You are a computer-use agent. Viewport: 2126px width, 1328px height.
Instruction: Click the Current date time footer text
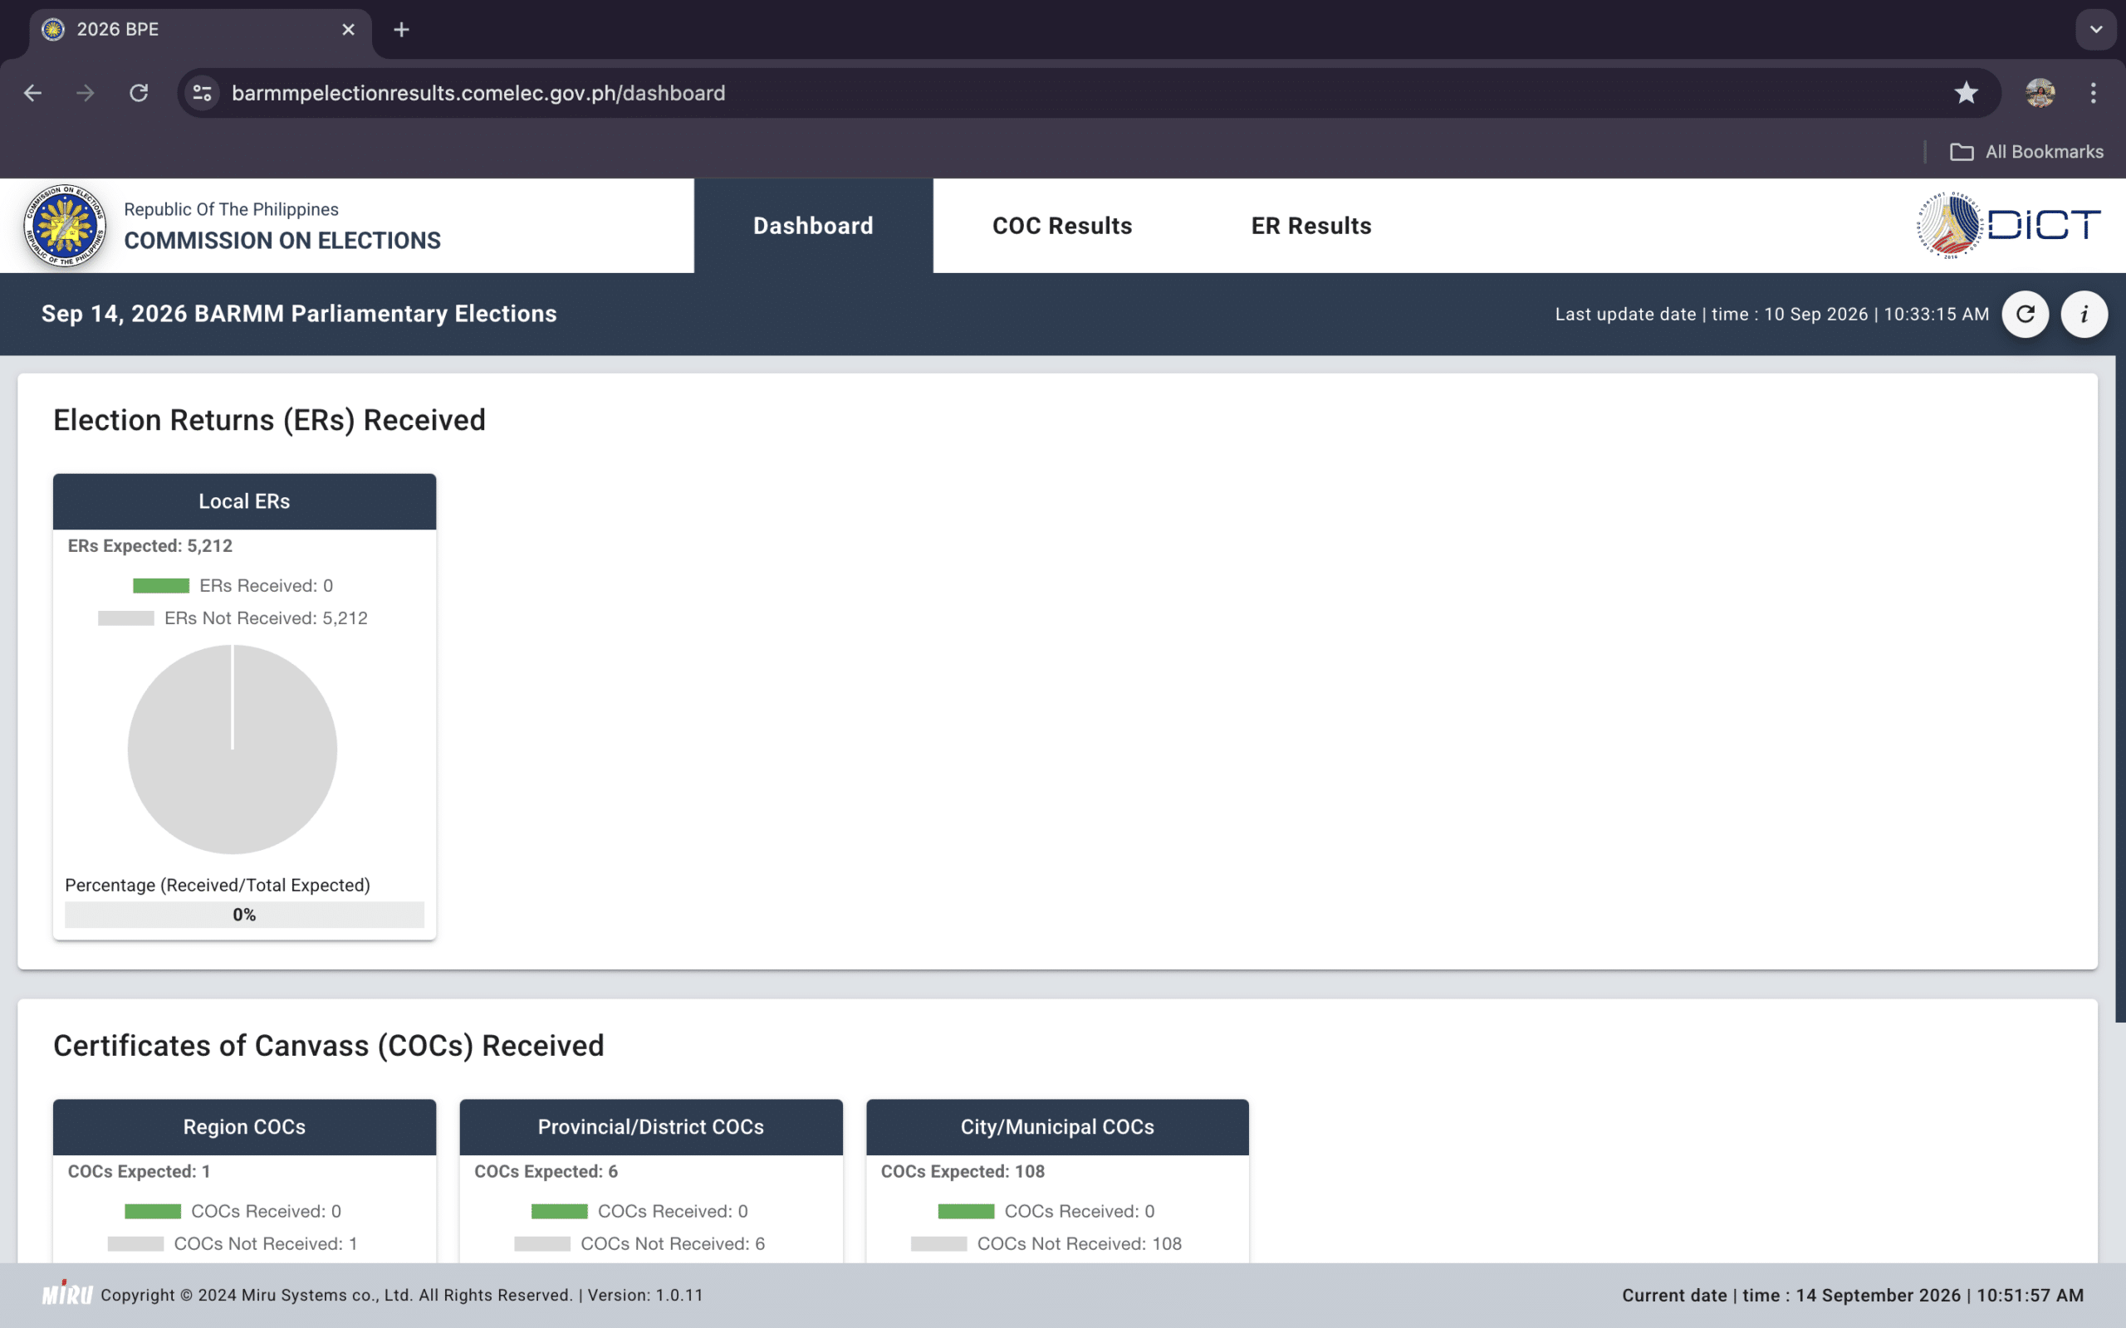click(x=1853, y=1295)
